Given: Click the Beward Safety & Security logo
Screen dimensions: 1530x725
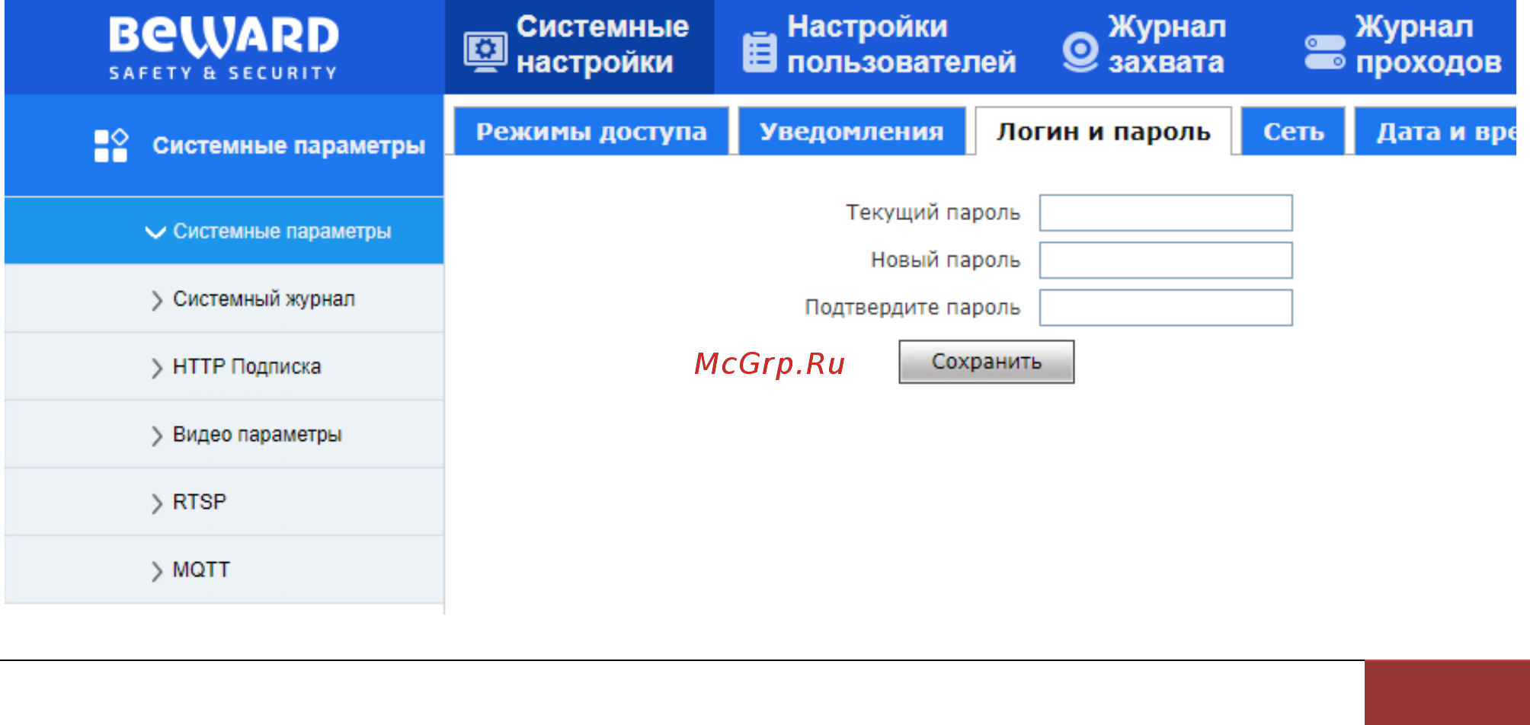Looking at the screenshot, I should [223, 48].
